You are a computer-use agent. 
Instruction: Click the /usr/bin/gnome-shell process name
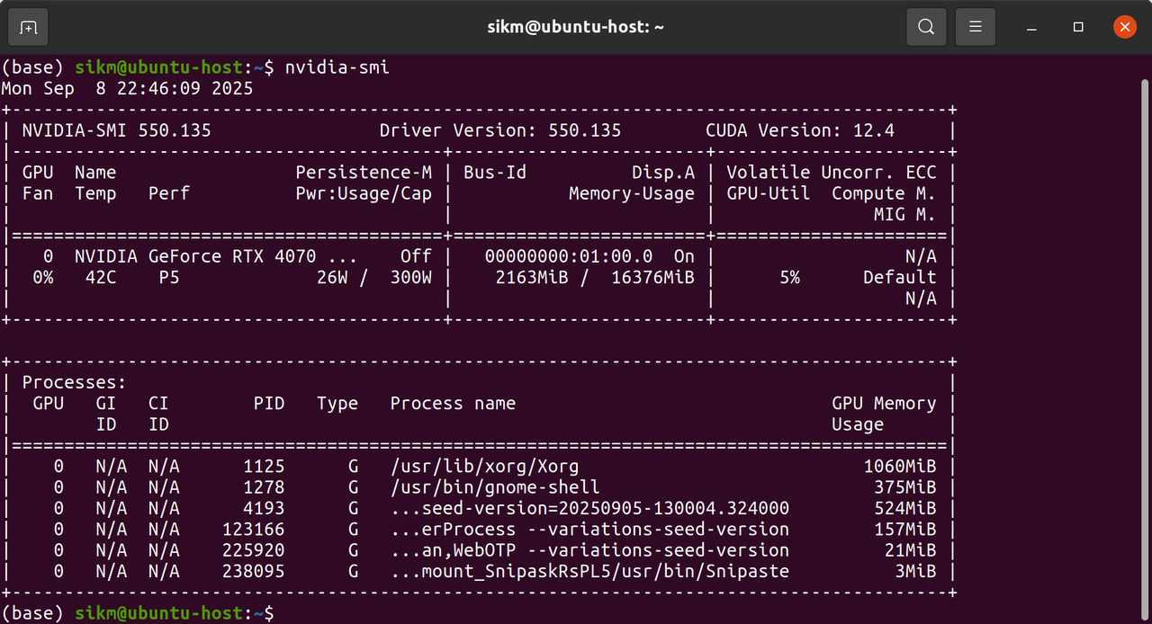coord(495,487)
